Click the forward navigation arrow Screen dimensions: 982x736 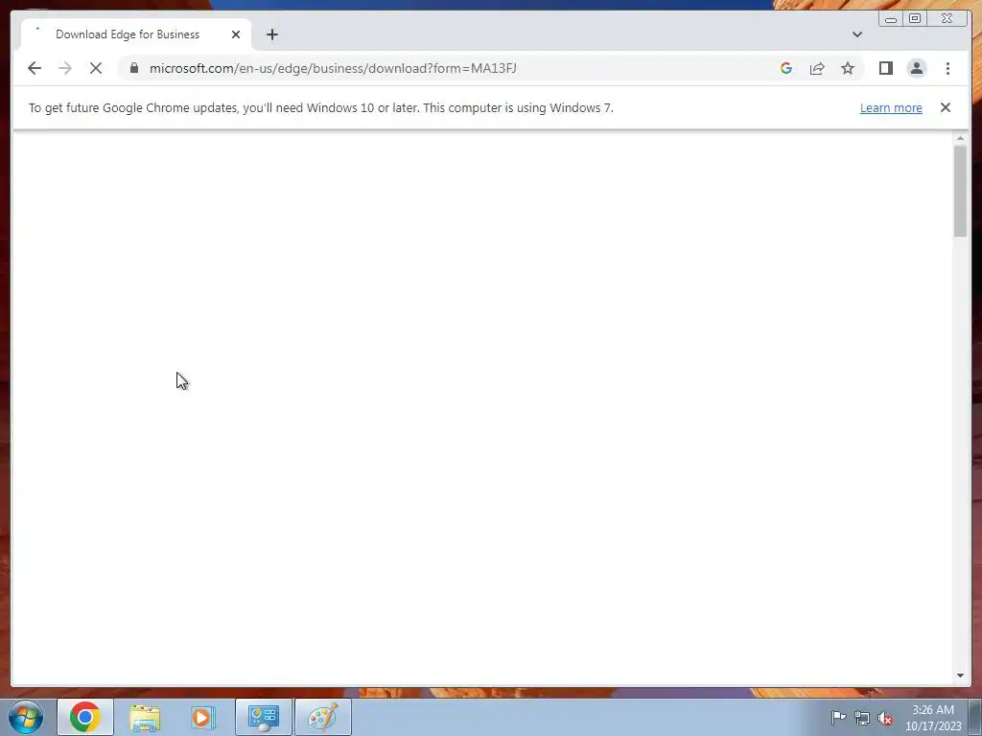tap(65, 68)
